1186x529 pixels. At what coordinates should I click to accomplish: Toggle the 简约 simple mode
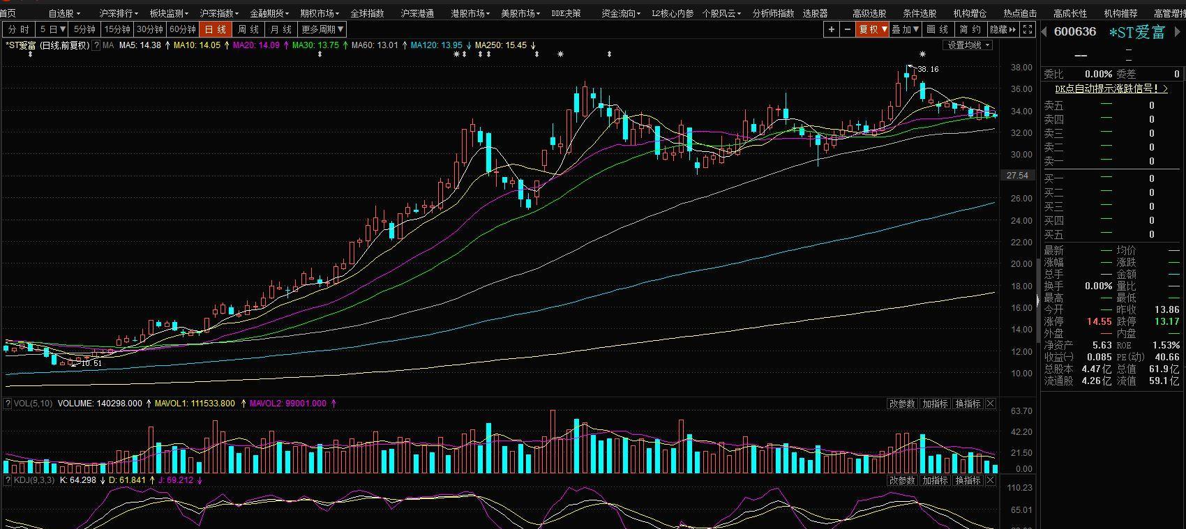pos(970,29)
